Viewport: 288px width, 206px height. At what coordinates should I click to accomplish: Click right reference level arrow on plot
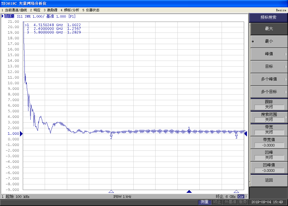[246, 134]
